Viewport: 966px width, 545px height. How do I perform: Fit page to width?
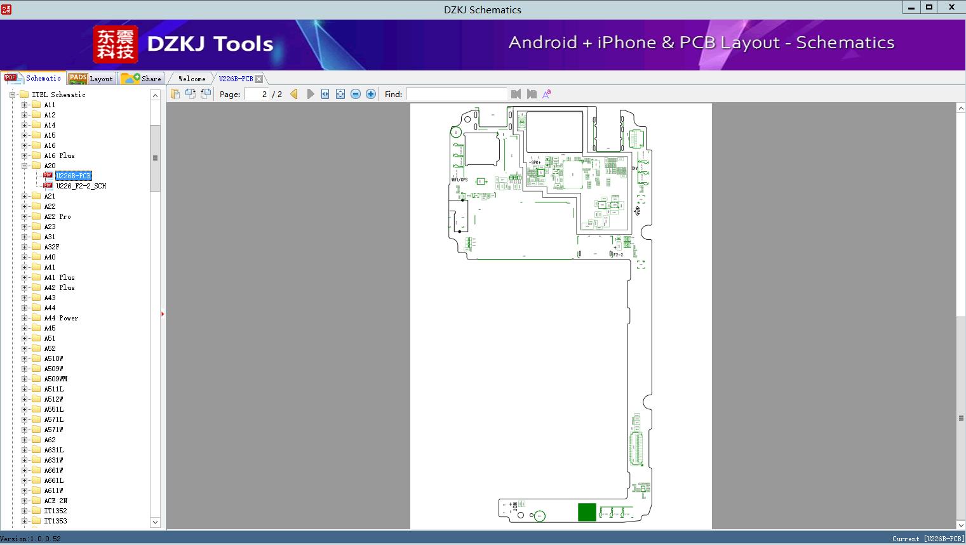tap(325, 94)
